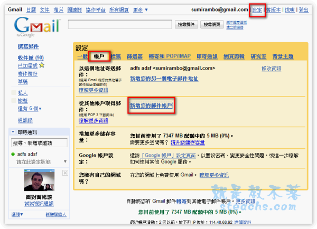Click the 搜尋網頁 button
317x229 pixels.
click(212, 24)
